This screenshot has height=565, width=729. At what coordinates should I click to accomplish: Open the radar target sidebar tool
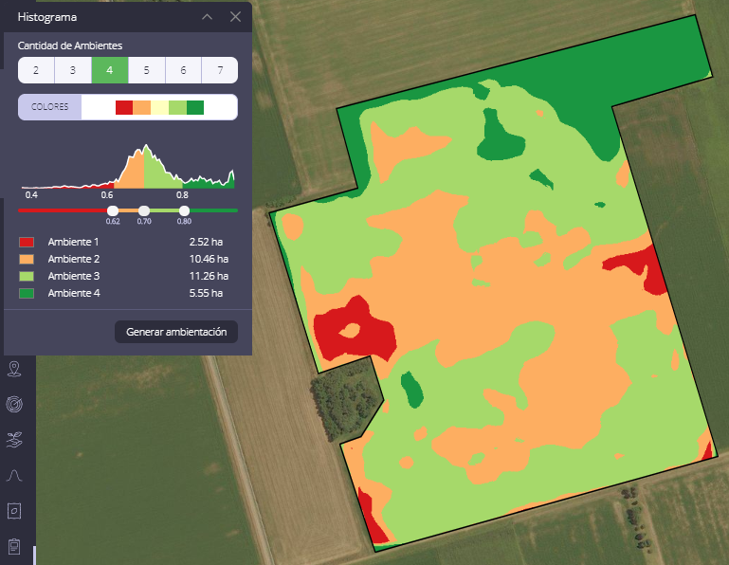(14, 404)
